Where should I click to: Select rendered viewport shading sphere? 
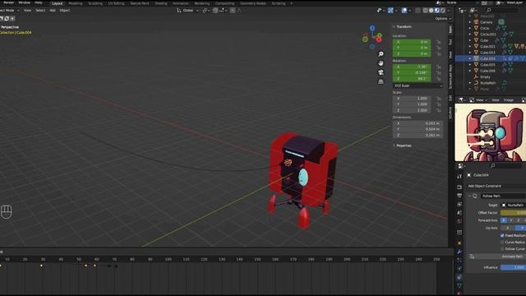[443, 11]
